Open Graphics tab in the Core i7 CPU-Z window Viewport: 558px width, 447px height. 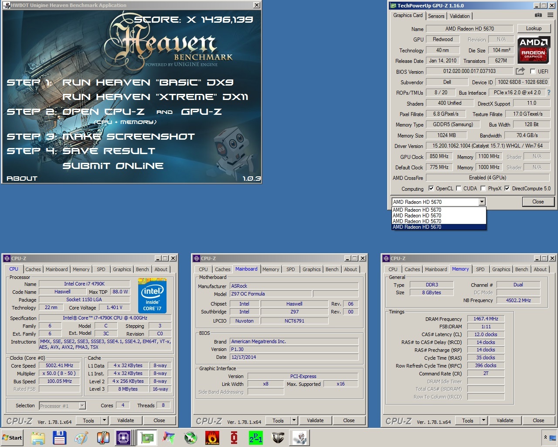[x=122, y=269]
